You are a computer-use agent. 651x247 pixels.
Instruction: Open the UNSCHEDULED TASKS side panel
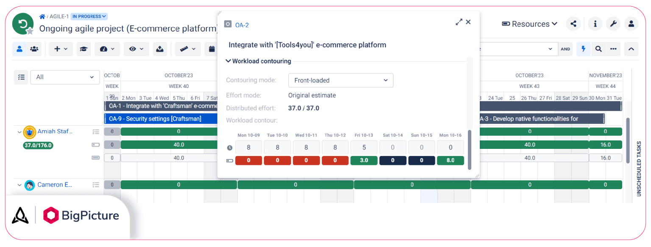[x=639, y=168]
